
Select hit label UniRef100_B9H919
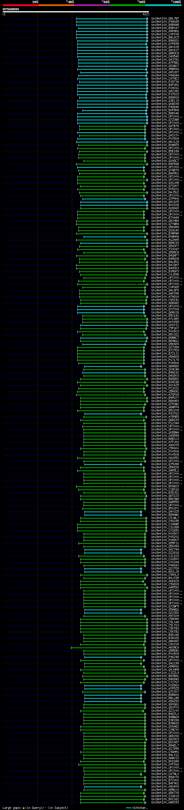coord(165,97)
